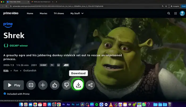
Task: Open the user profile avatar
Action: point(182,13)
